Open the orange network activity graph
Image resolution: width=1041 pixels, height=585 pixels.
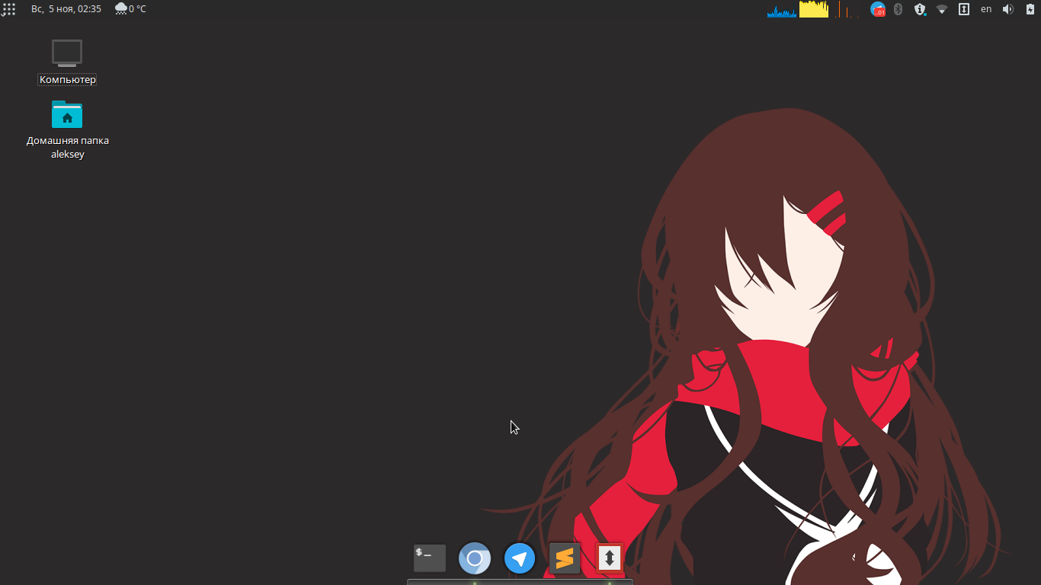pyautogui.click(x=845, y=9)
